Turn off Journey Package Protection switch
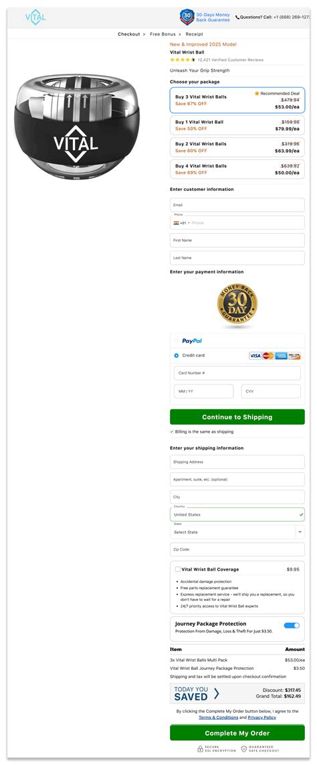317x765 pixels. coord(292,625)
